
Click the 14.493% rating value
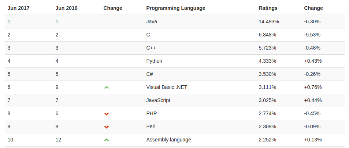269,22
